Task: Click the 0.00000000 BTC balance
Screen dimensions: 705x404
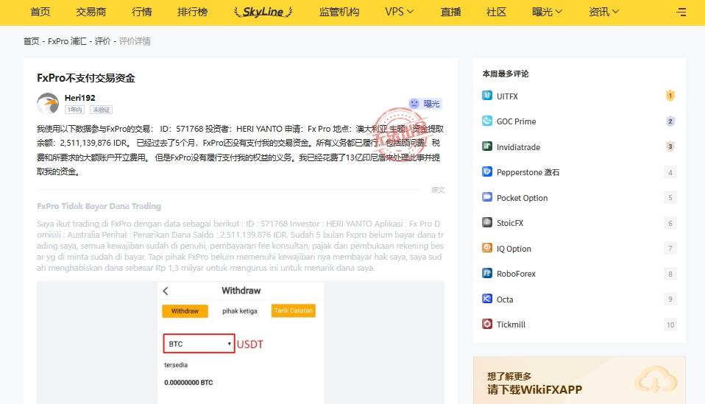Action: (188, 383)
